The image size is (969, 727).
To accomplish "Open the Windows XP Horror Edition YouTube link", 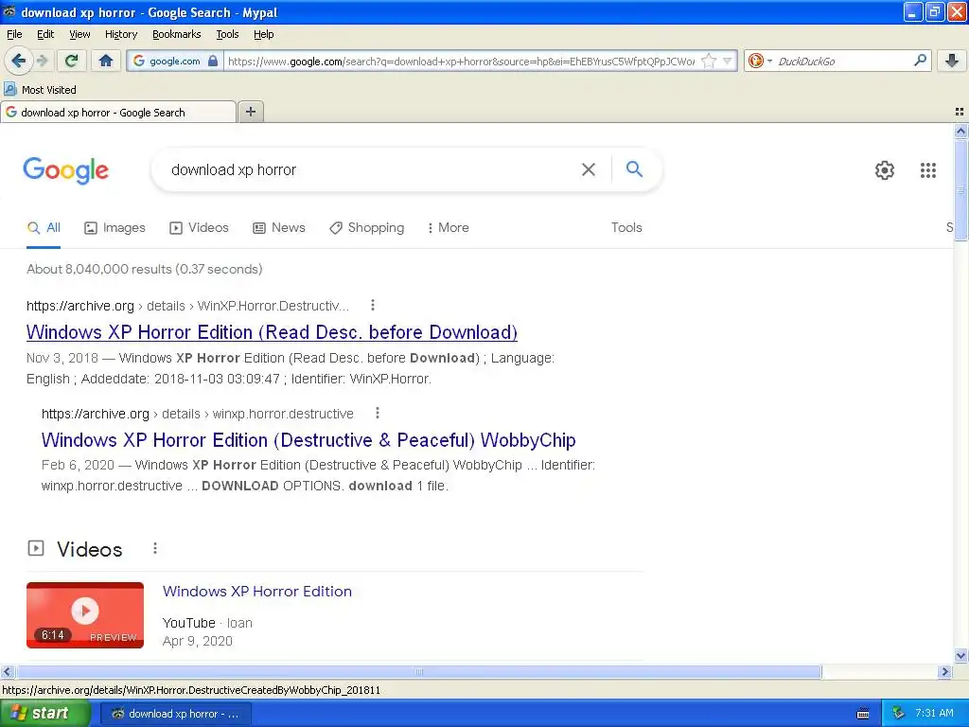I will point(257,592).
